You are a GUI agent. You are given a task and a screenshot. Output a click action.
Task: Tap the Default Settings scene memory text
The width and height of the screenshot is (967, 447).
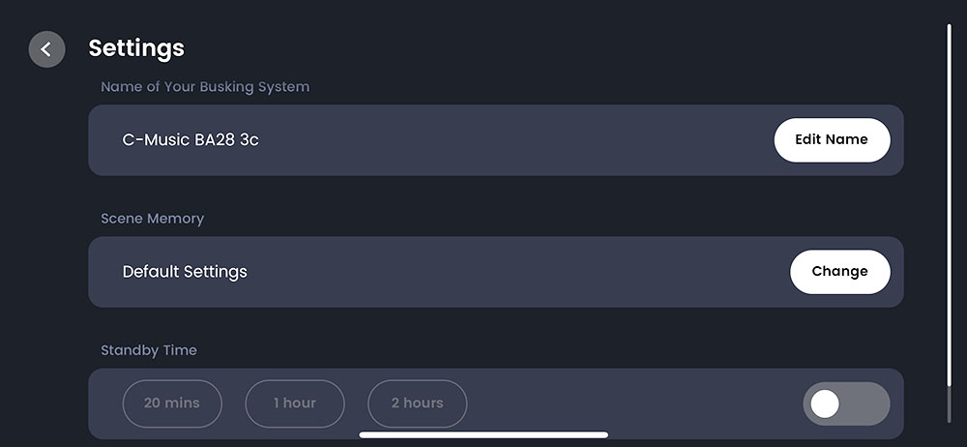point(185,272)
